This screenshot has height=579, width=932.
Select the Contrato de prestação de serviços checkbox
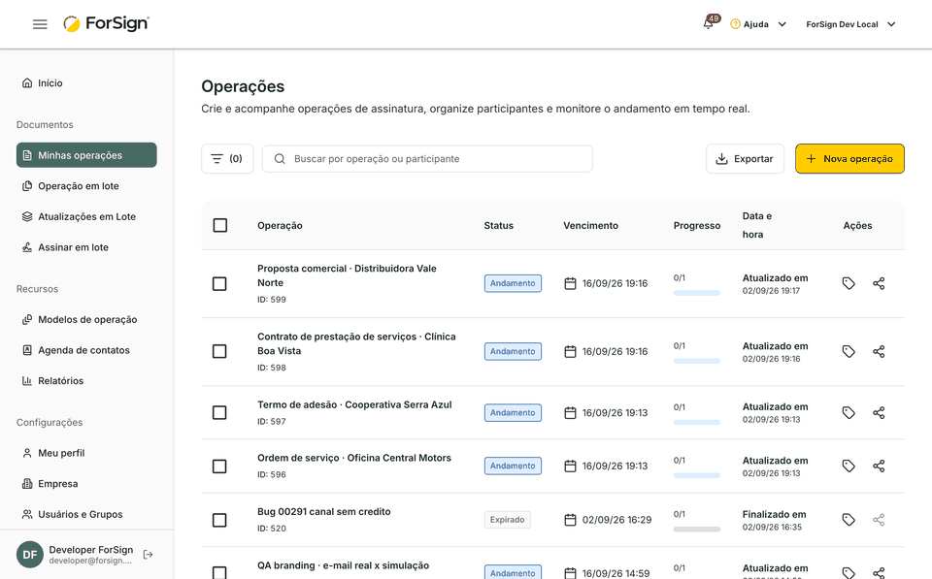coord(219,351)
